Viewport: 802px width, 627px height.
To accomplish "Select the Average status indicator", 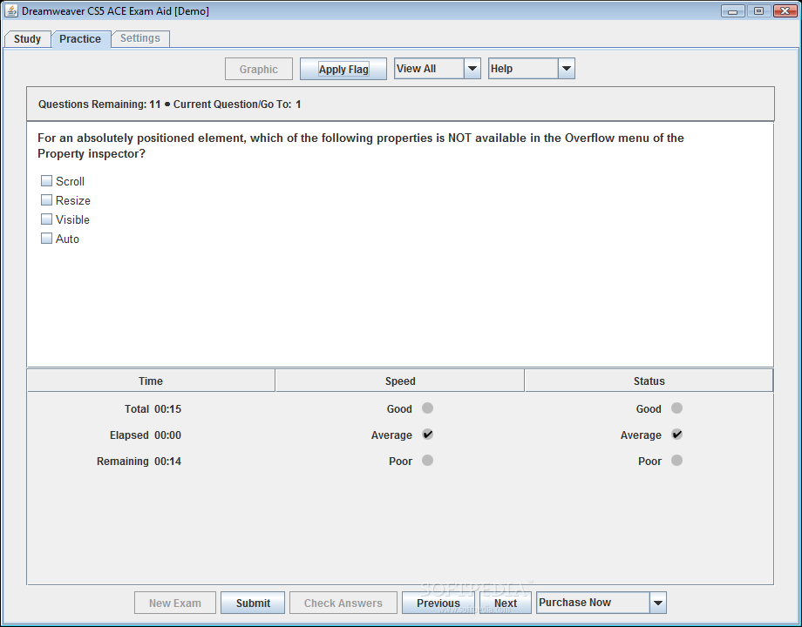I will pos(676,435).
